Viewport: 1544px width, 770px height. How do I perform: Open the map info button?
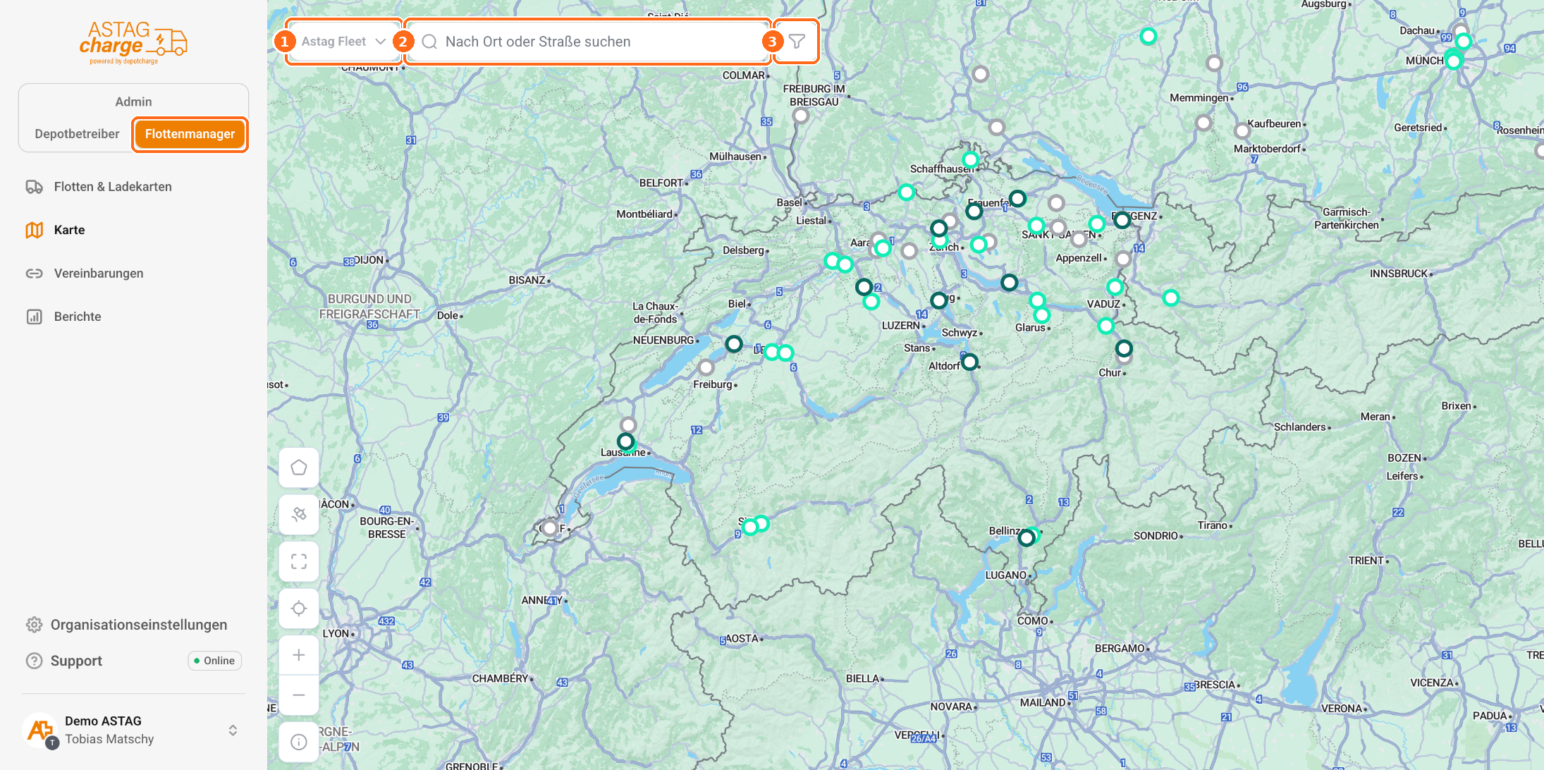tap(299, 742)
